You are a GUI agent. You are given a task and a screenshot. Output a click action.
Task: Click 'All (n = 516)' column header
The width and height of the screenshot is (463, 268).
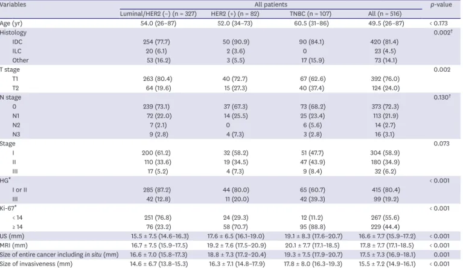tap(385, 14)
